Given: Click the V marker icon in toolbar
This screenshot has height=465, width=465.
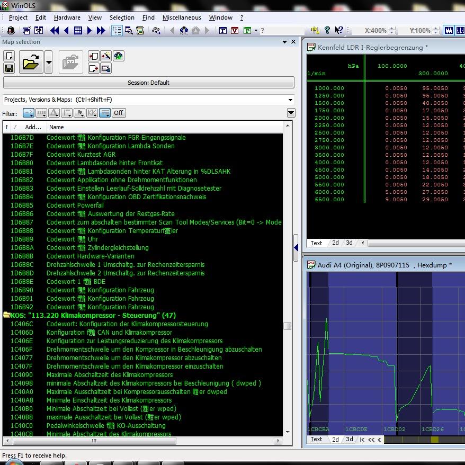Looking at the screenshot, I should [x=235, y=31].
